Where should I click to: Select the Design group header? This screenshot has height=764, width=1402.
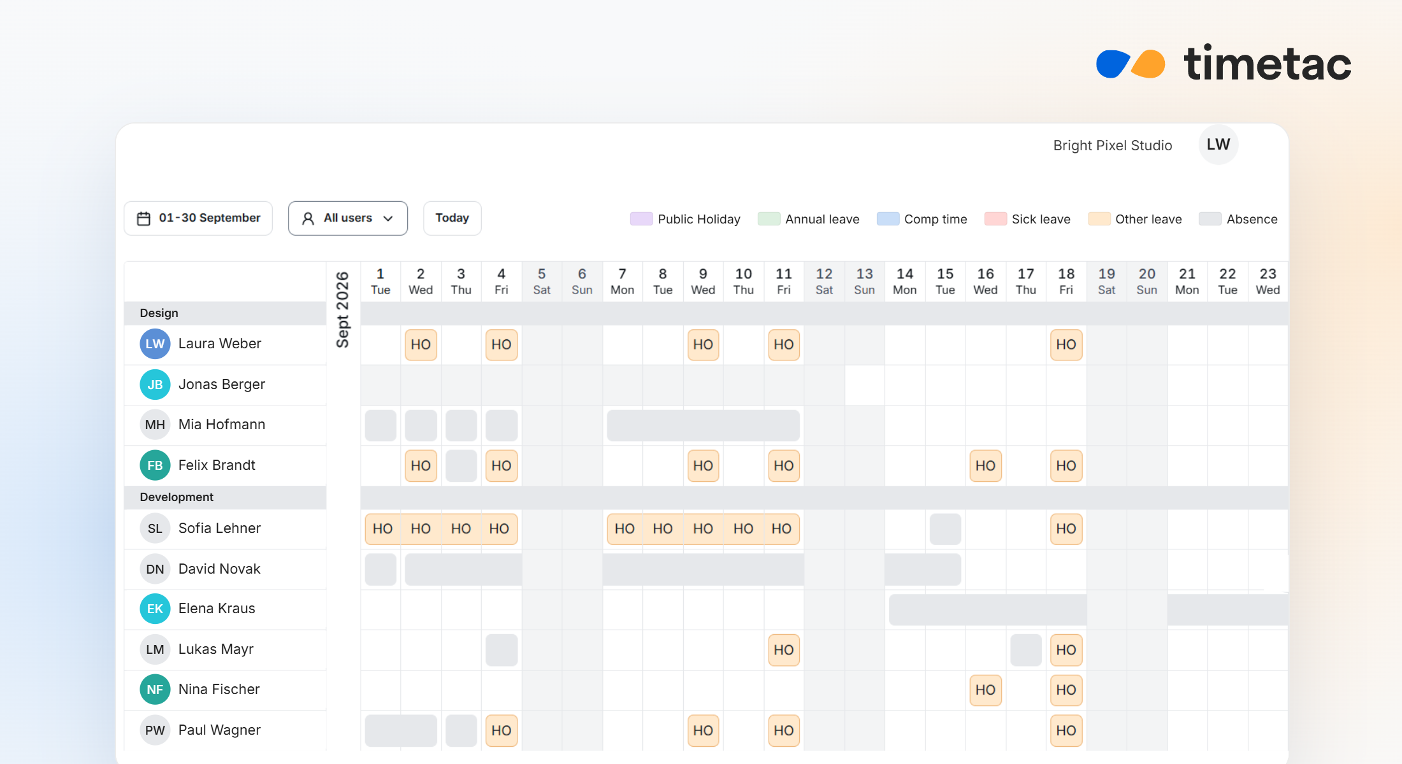(x=225, y=313)
